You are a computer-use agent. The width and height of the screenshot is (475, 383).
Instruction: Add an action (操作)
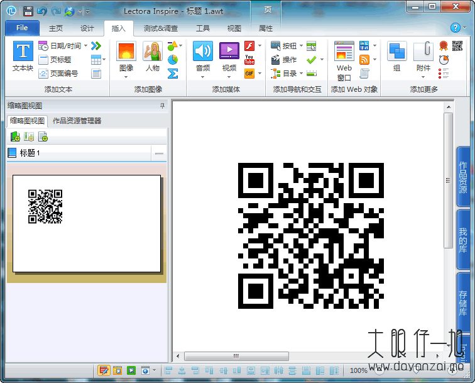[x=283, y=60]
